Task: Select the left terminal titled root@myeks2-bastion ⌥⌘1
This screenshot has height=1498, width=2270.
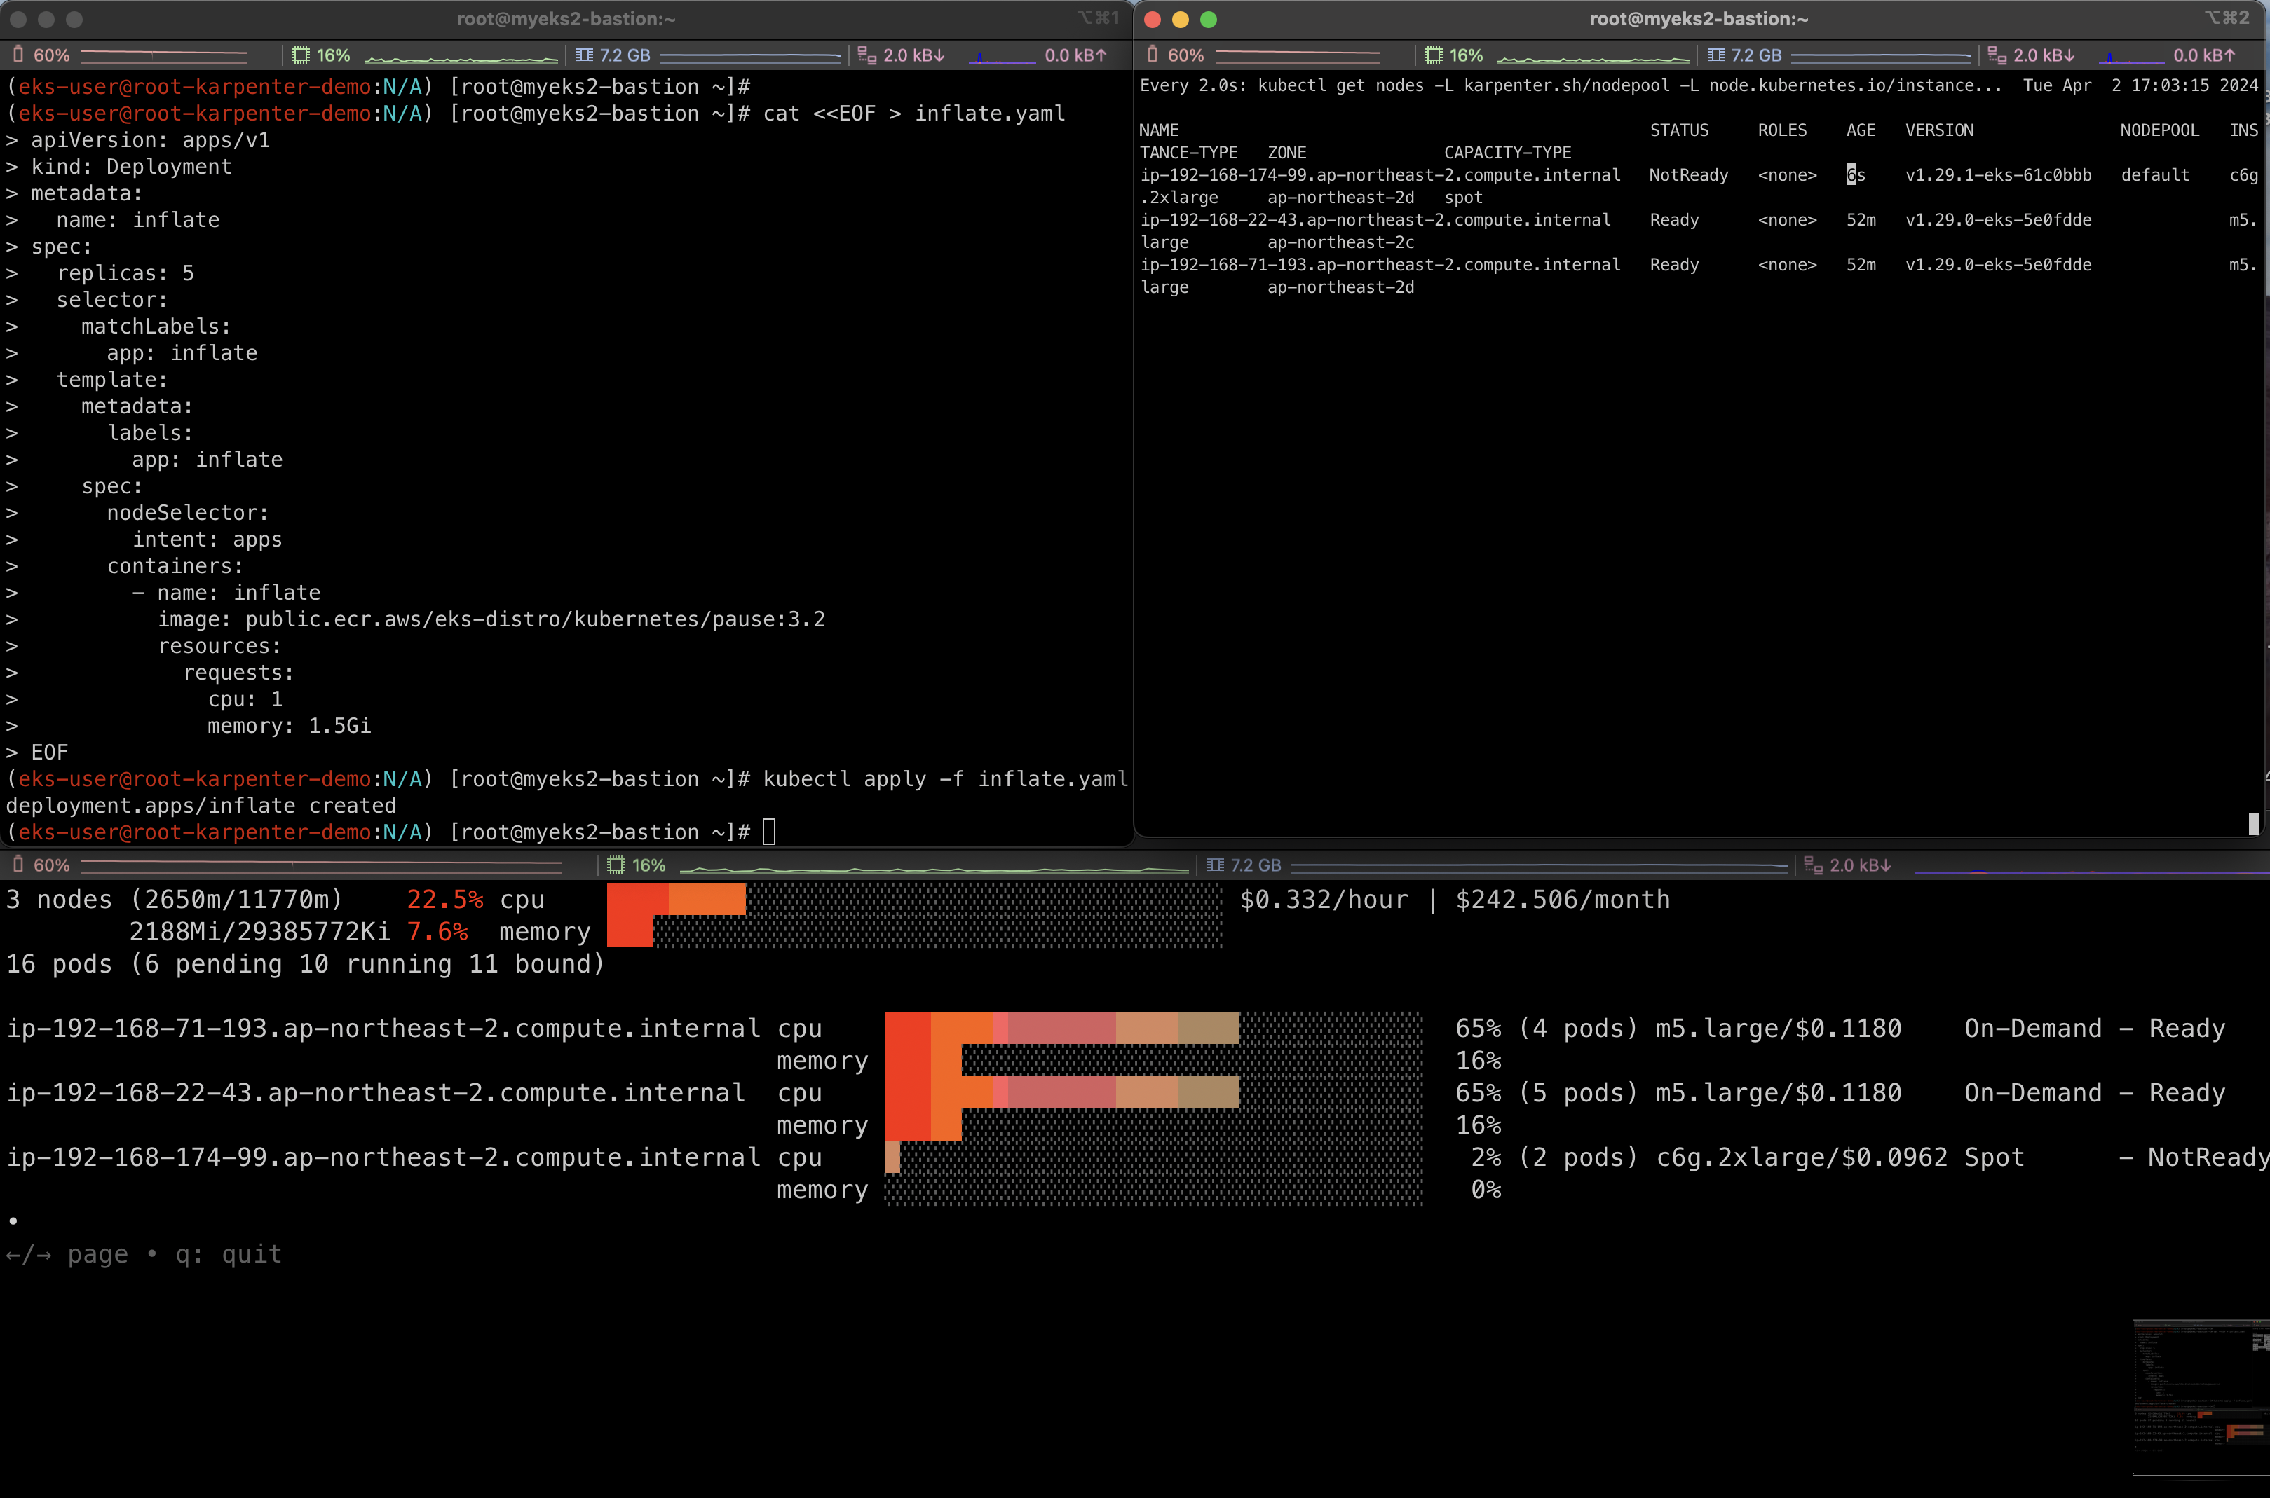Action: pos(566,18)
